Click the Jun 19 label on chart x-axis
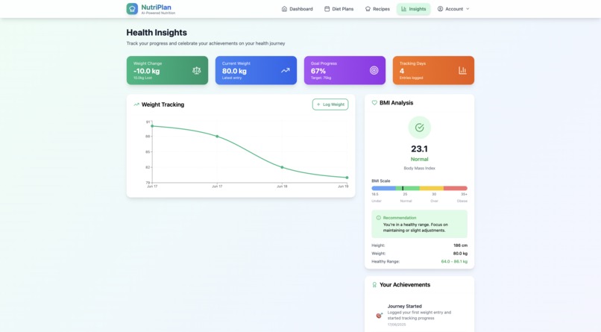This screenshot has width=601, height=332. pos(343,187)
